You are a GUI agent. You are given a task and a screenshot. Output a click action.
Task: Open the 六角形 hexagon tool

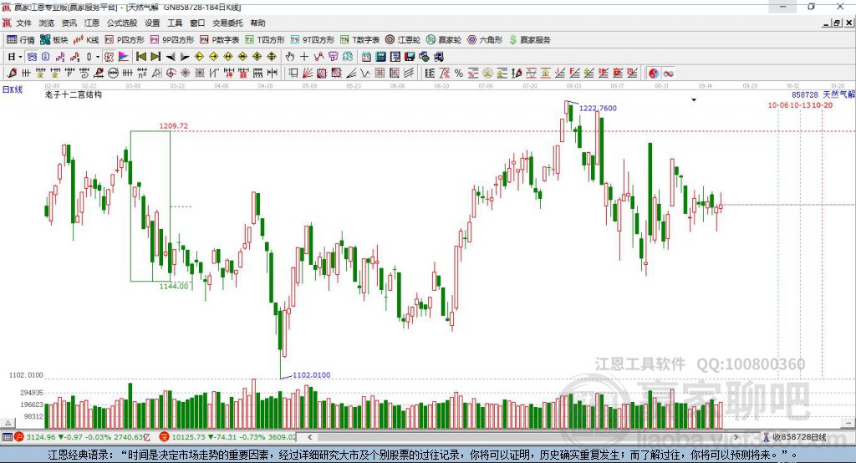[485, 40]
